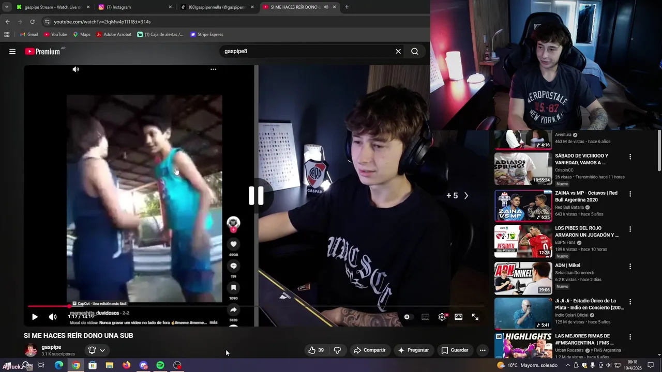Open Spotify from taskbar
The width and height of the screenshot is (662, 372).
(x=160, y=365)
